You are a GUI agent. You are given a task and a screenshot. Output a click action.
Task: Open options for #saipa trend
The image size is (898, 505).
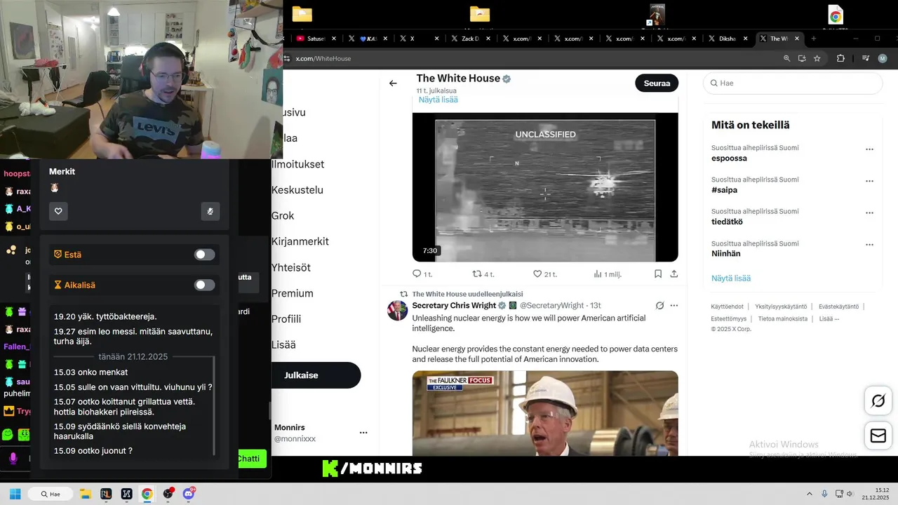[869, 181]
